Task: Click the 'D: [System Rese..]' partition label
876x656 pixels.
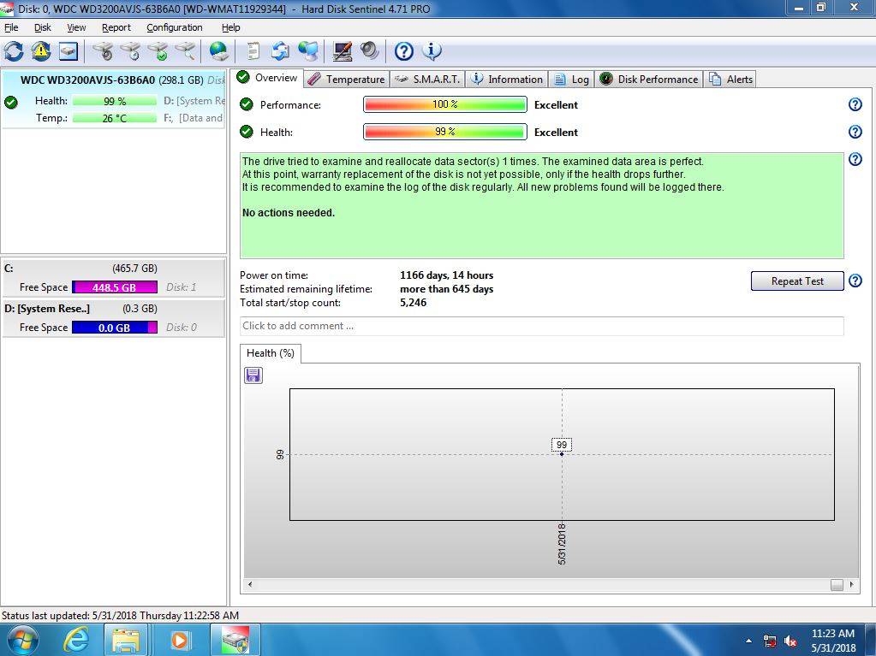Action: point(47,309)
